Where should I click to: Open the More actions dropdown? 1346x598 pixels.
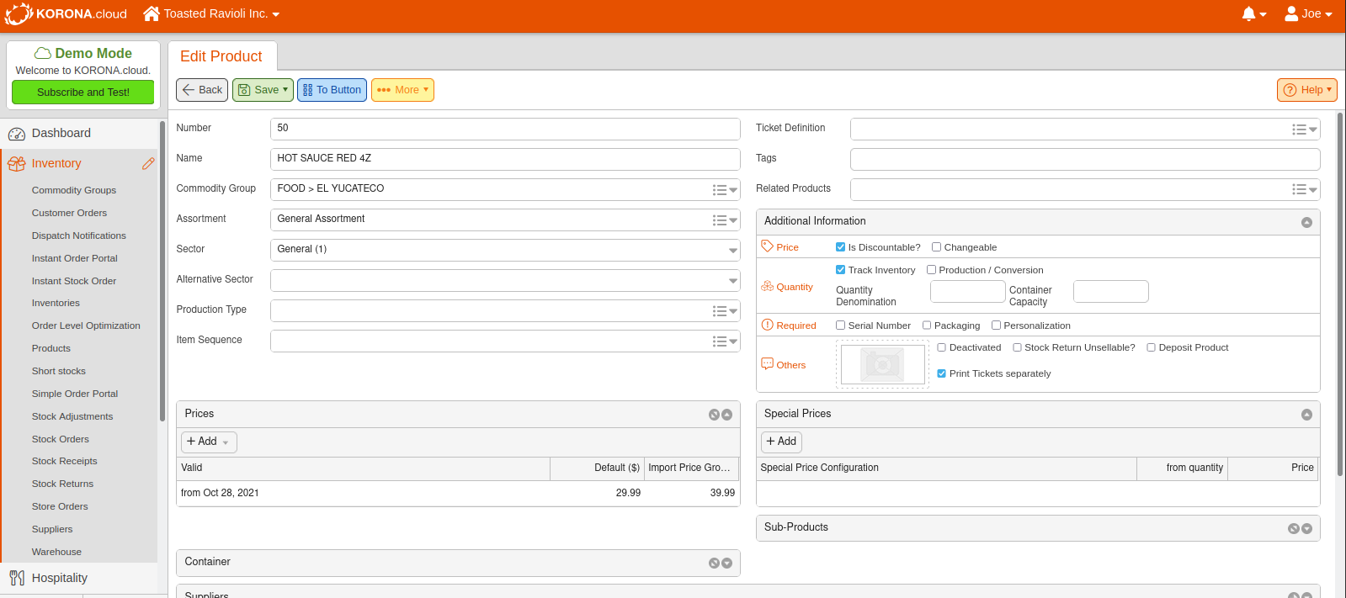point(402,90)
